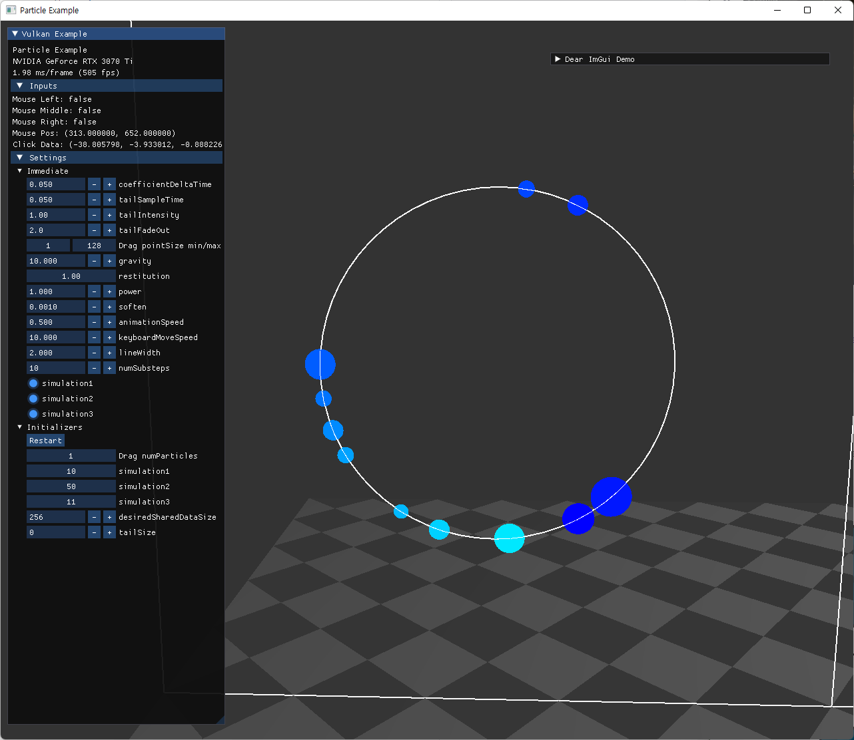Increase numSubsteps with plus button

click(x=109, y=368)
